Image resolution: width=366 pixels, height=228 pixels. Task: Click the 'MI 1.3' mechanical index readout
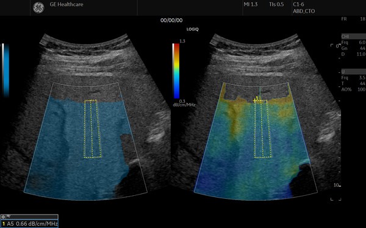point(251,4)
